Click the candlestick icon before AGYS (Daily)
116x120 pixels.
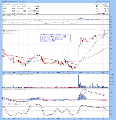pyautogui.click(x=3, y=30)
